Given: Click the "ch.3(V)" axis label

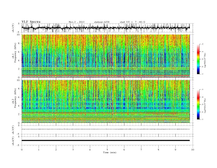Looking at the screenshot, I should (x=13, y=130).
